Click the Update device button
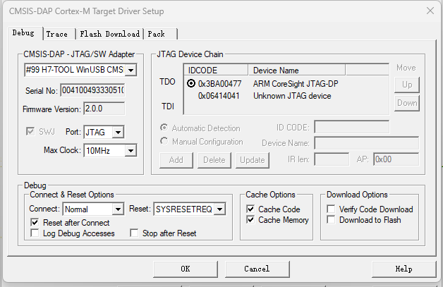The image size is (443, 287). tap(253, 160)
